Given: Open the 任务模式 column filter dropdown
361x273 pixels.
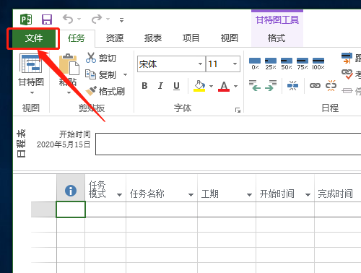Looking at the screenshot, I should 119,195.
